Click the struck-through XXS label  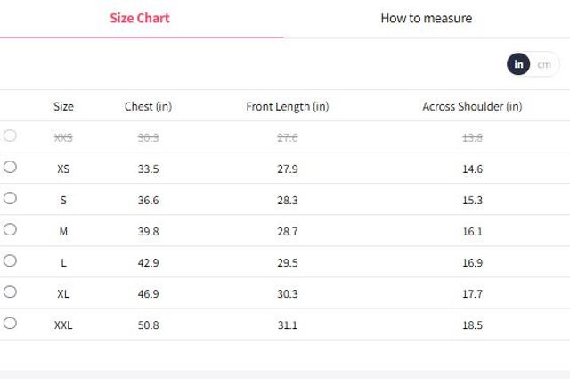tap(63, 138)
